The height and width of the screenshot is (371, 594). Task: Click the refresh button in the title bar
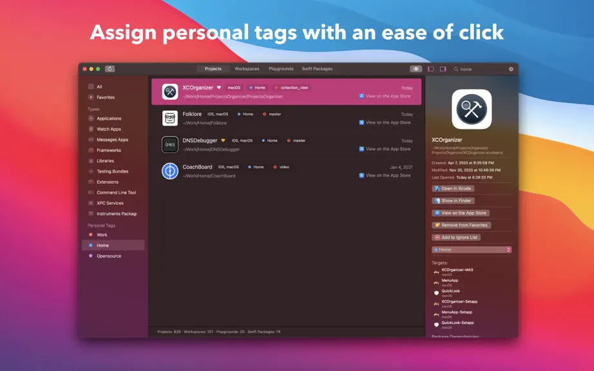click(110, 69)
